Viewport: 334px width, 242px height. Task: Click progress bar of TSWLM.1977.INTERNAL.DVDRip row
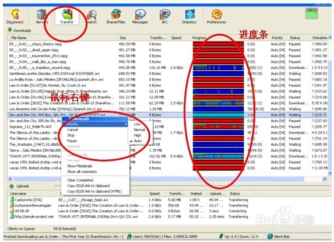[219, 156]
